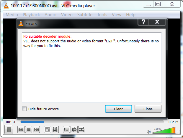
Task: Click the 118% volume percentage label
Action: [x=158, y=129]
